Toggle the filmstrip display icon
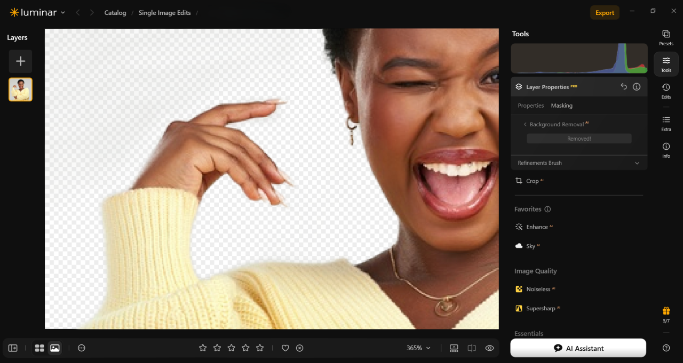Screen dimensions: 683x363 [x=454, y=348]
